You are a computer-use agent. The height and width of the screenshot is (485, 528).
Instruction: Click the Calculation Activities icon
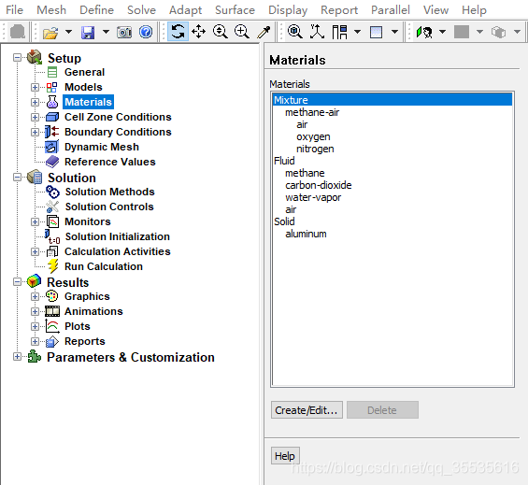52,251
